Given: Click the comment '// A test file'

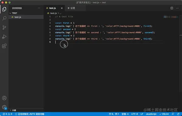Looking at the screenshot, I should point(64,17).
